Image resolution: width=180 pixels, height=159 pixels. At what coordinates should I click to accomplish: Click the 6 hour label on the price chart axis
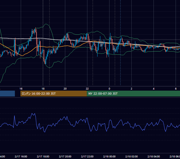click(x=176, y=89)
